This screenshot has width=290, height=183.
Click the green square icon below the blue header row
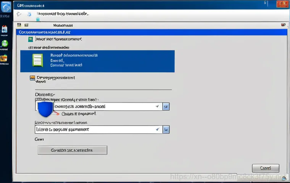(x=31, y=39)
